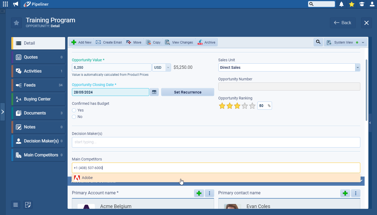Switch to the Activities tab
This screenshot has height=215, width=377.
(x=38, y=71)
